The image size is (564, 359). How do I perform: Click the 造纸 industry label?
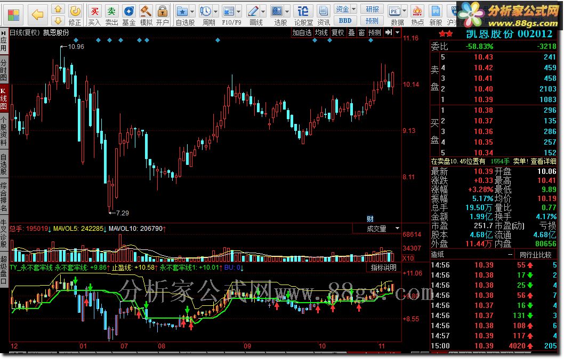437,255
